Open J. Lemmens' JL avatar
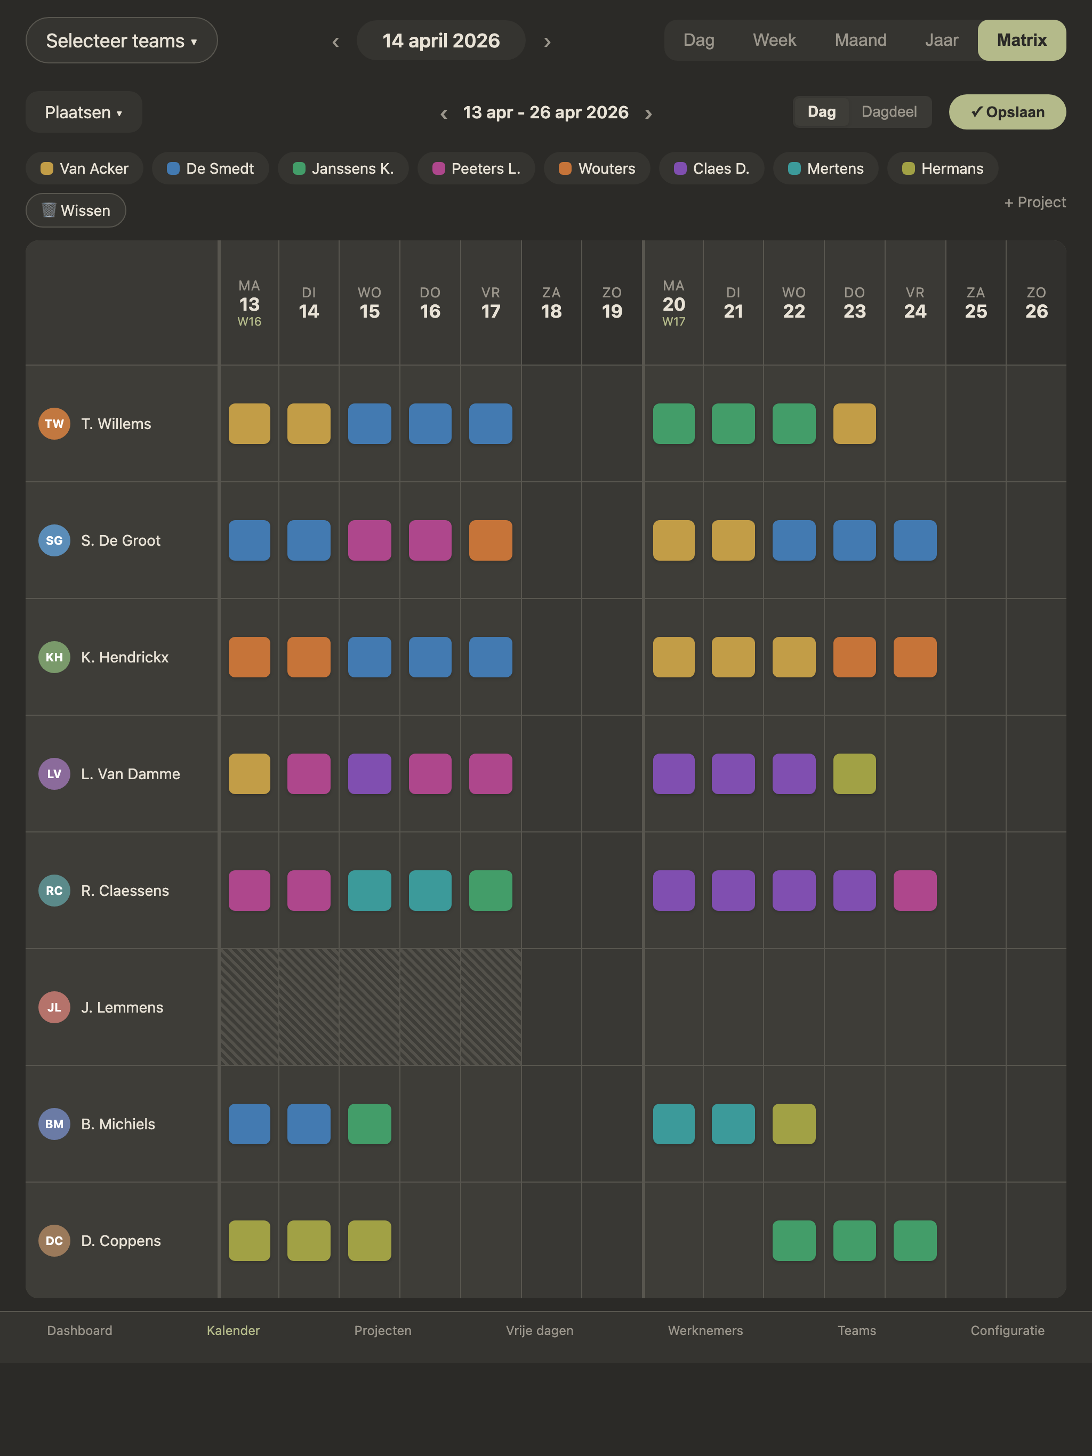This screenshot has width=1092, height=1456. 54,1007
